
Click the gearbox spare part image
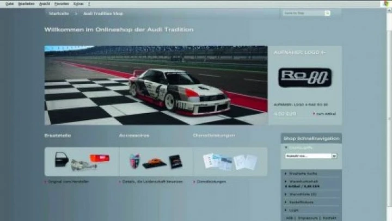coord(83,165)
